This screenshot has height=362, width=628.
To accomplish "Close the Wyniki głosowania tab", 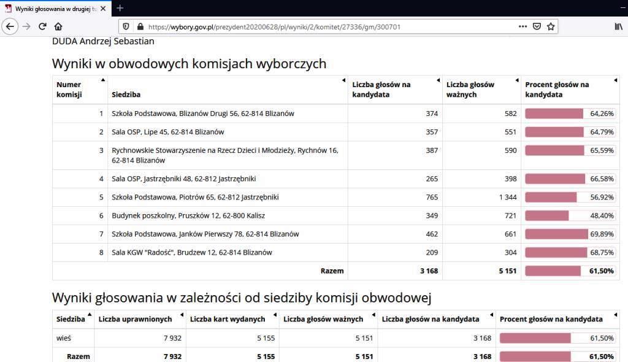I will [x=103, y=9].
